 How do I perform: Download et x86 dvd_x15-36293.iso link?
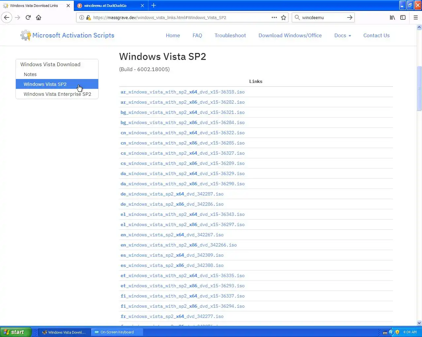(x=183, y=286)
